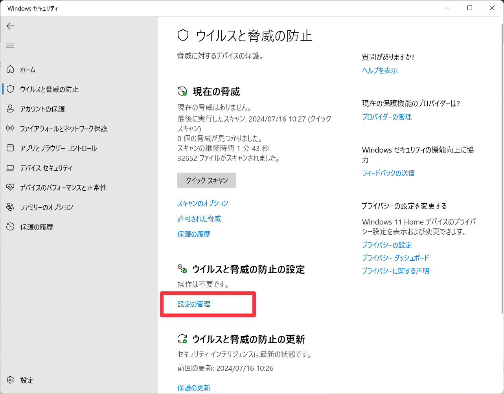Click the 質問がありますか? heading
This screenshot has height=394, width=504.
click(x=388, y=57)
